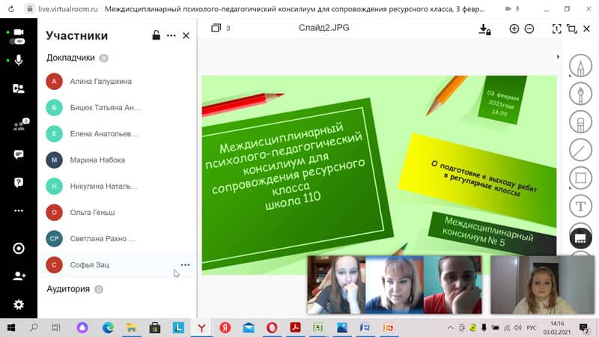
Task: Click the dark screen-layout round button
Action: [581, 238]
